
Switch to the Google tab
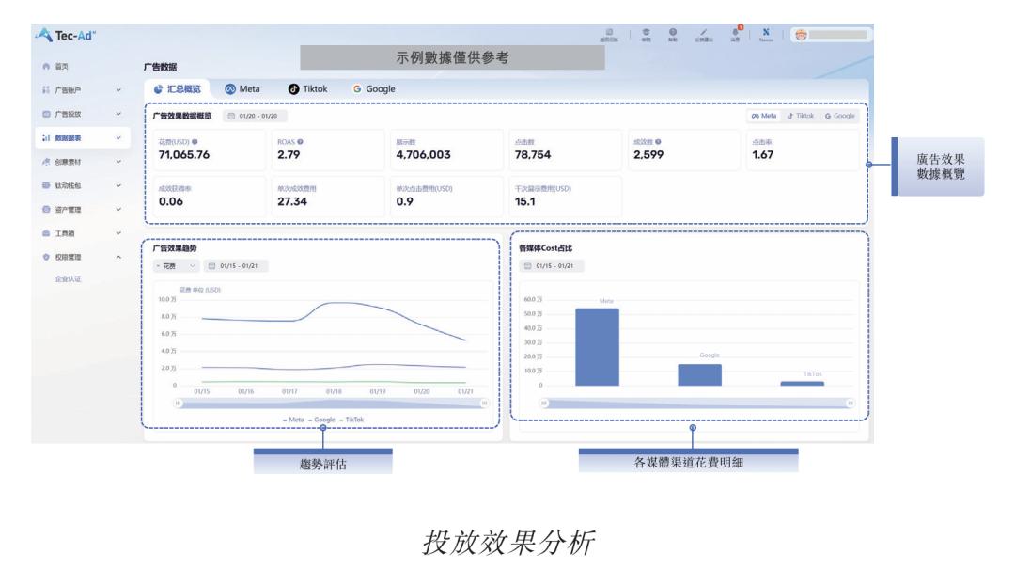pos(374,88)
